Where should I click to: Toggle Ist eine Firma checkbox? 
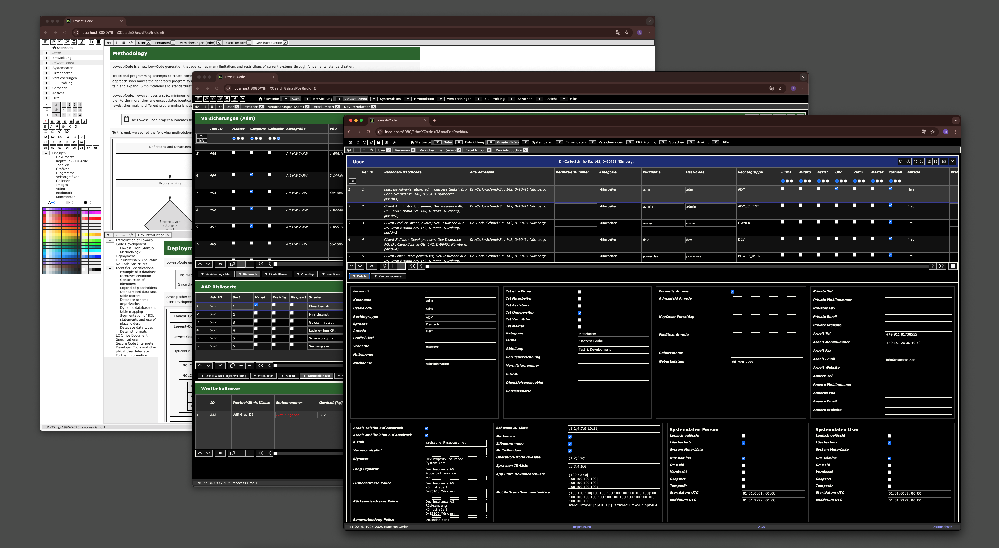pyautogui.click(x=579, y=292)
